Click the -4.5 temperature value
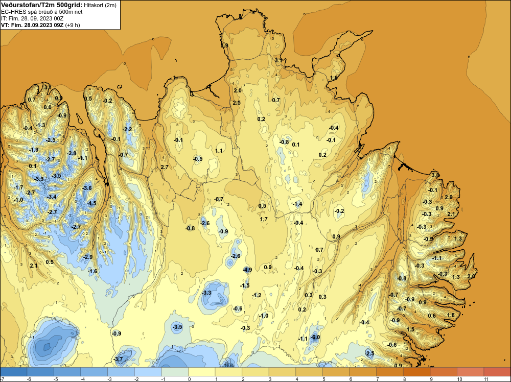Screen dimensions: 511x382 coord(91,203)
